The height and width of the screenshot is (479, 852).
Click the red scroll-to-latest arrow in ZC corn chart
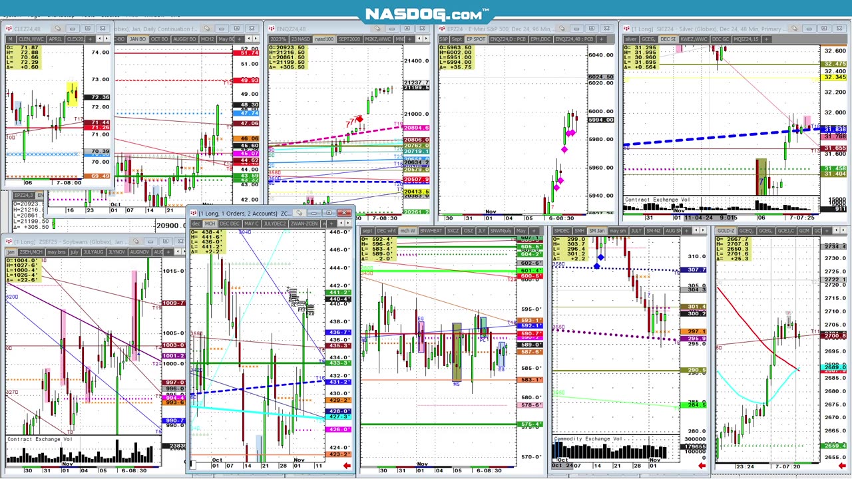[347, 466]
